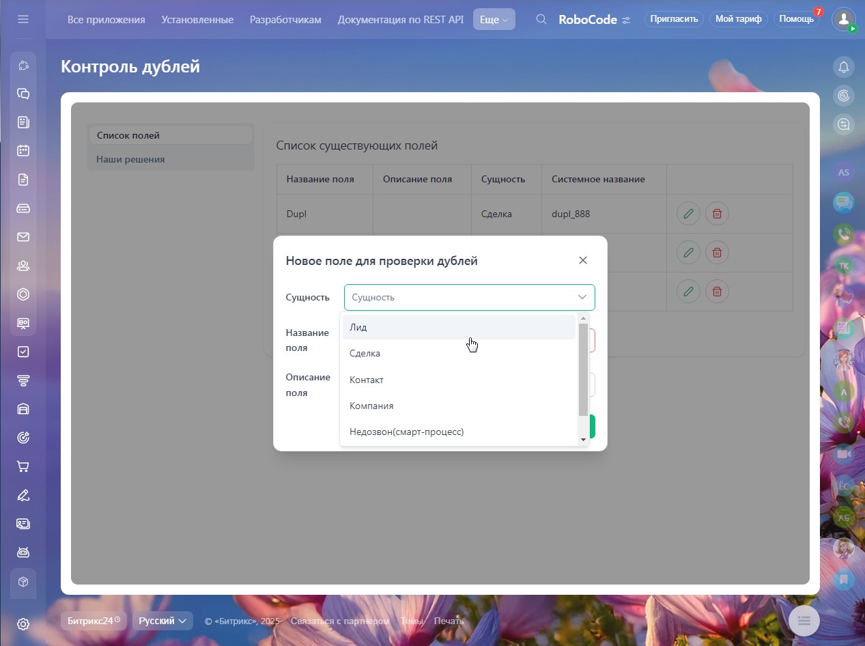
Task: Select 'Сделка' from the entity list
Action: coord(365,354)
